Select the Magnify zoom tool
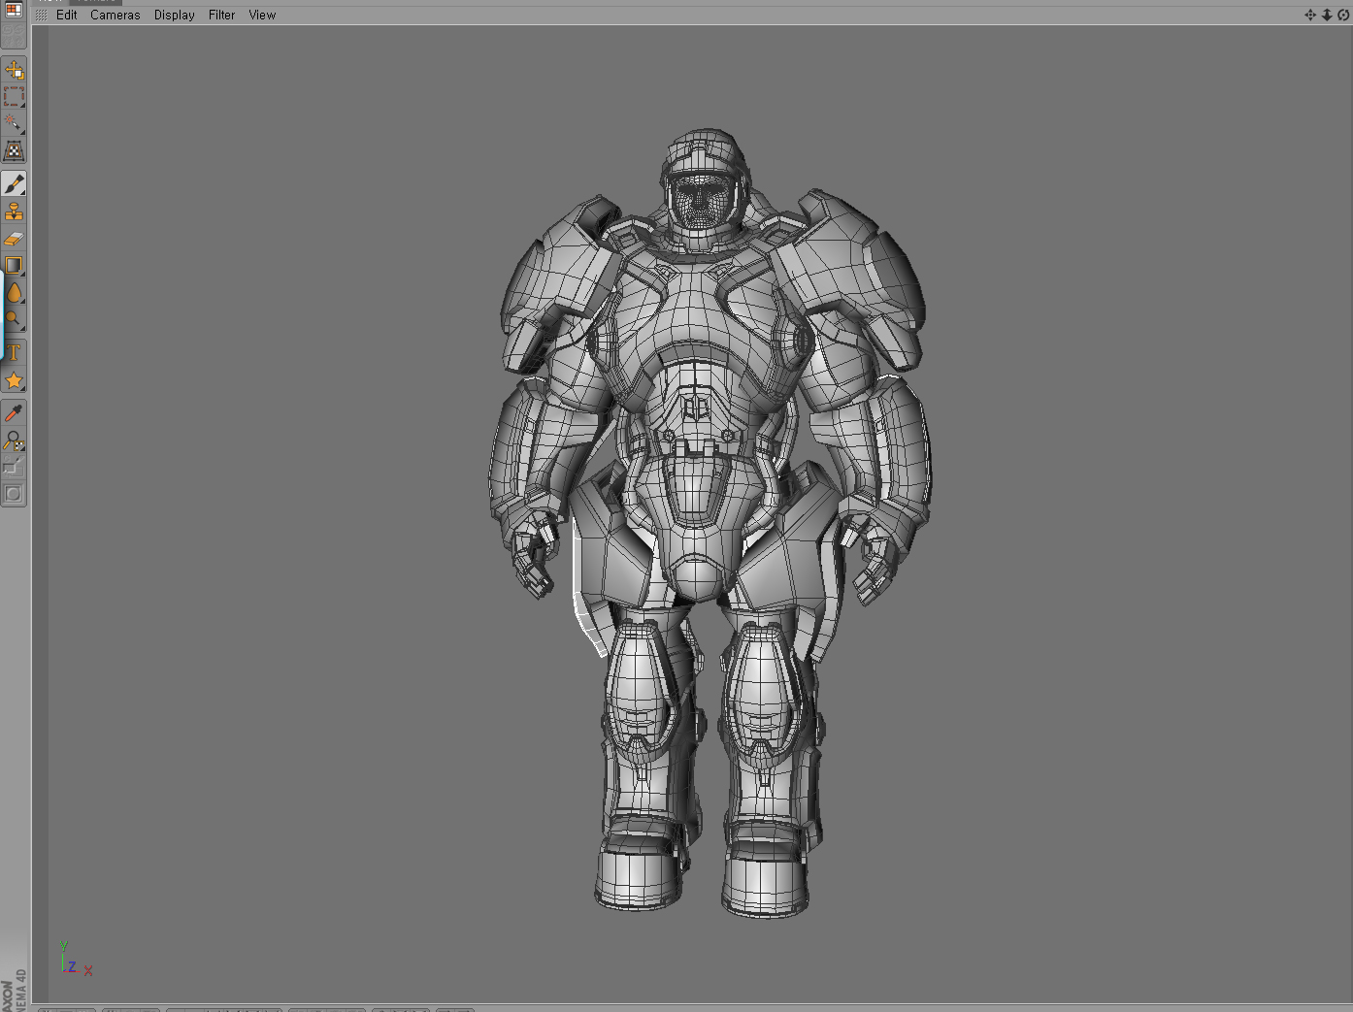This screenshot has width=1353, height=1012. pyautogui.click(x=14, y=441)
